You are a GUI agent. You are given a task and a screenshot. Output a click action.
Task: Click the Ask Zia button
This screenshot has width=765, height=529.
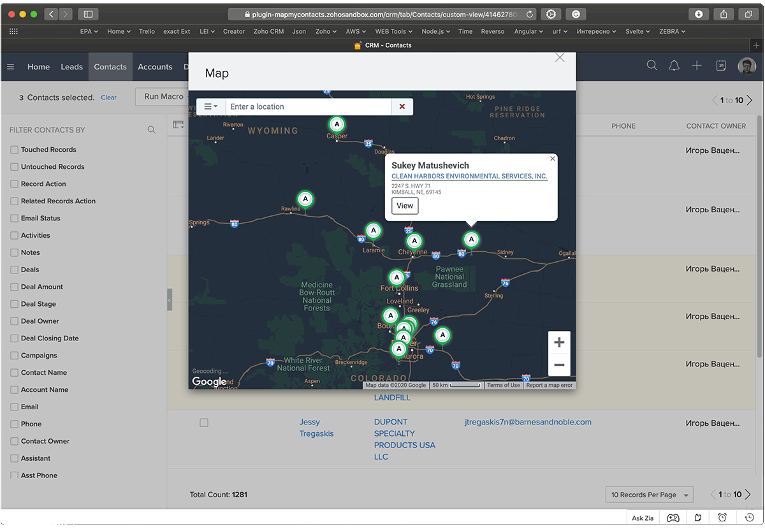pyautogui.click(x=642, y=518)
